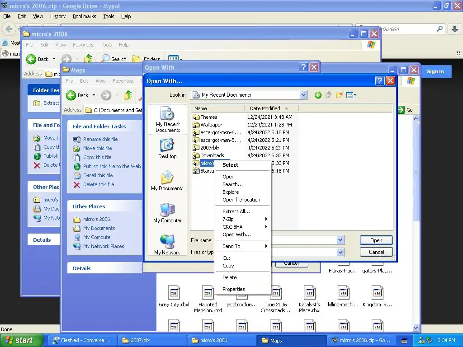Click the Kingdom_R... file icon

click(x=378, y=292)
